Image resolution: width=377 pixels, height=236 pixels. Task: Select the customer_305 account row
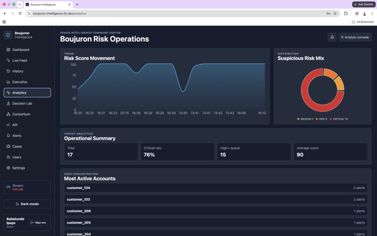coord(216,222)
